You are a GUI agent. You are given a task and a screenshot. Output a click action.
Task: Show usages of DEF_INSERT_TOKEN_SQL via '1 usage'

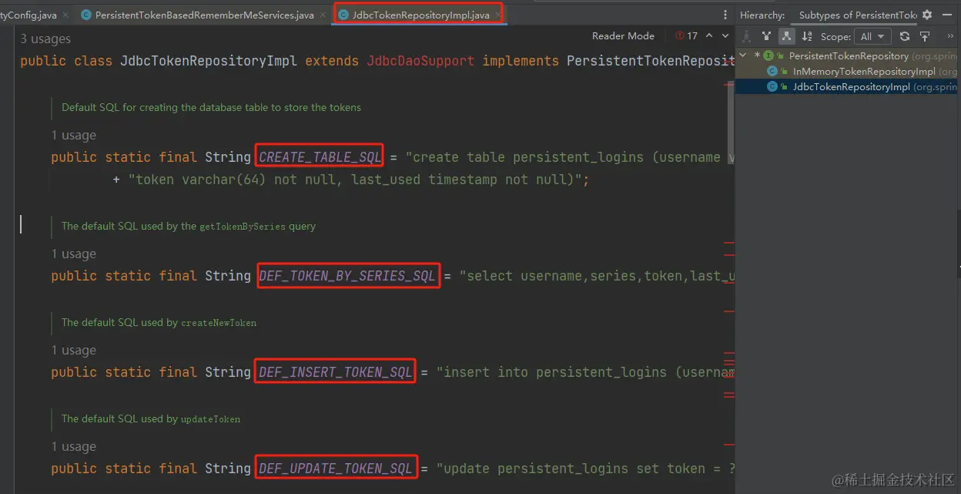coord(74,350)
